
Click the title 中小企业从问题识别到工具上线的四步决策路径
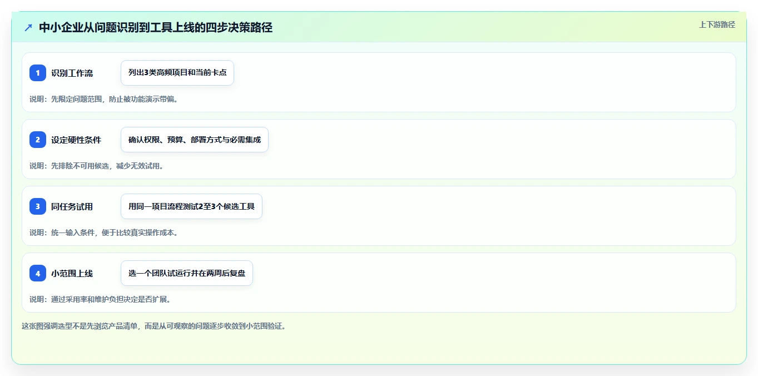156,27
